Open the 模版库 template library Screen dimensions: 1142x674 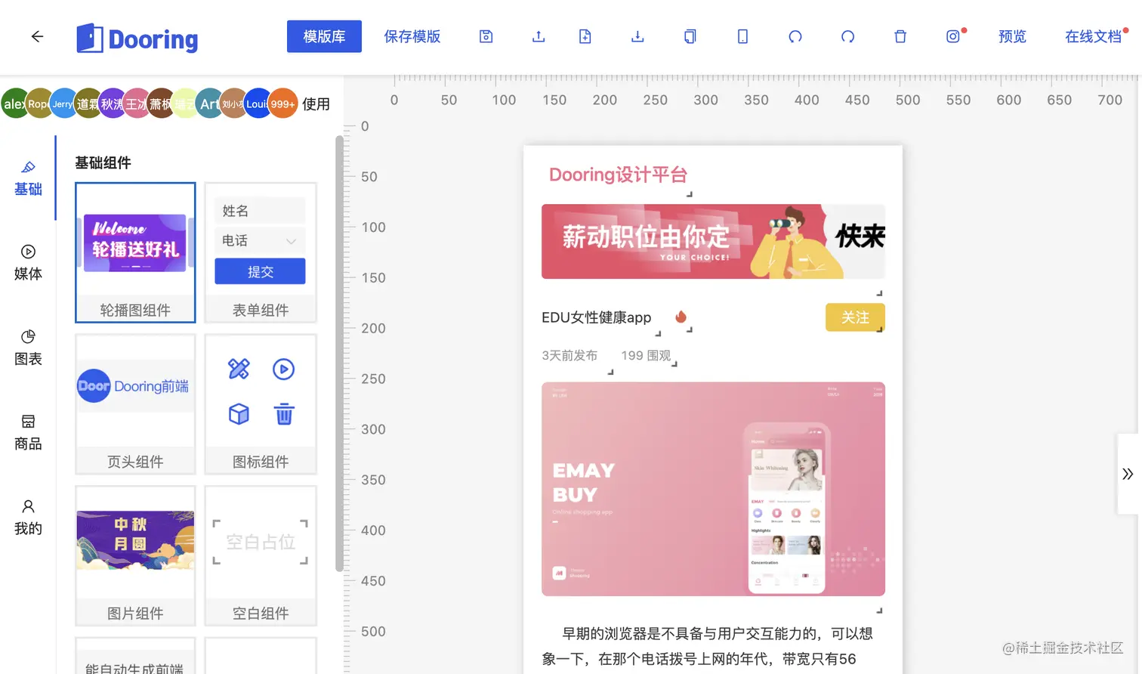coord(324,36)
